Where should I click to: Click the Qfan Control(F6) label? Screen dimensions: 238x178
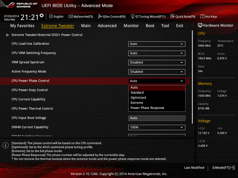click(114, 16)
